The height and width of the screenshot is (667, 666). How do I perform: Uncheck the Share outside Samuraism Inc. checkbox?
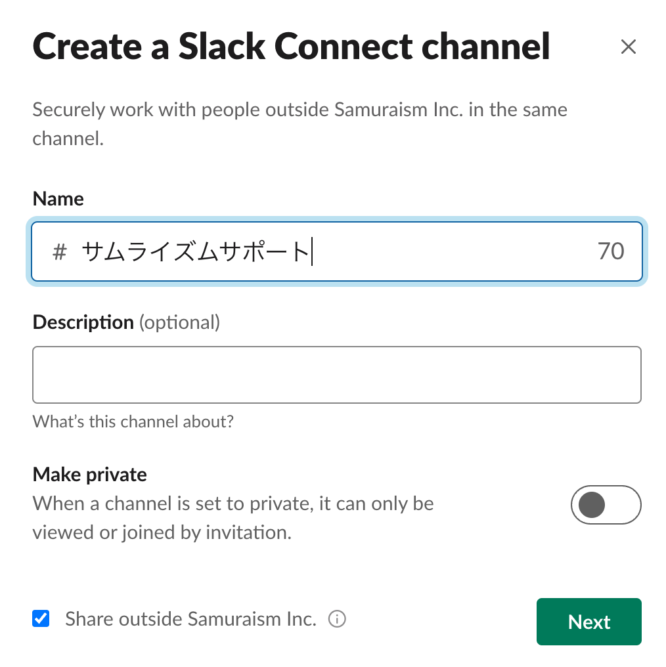click(41, 618)
